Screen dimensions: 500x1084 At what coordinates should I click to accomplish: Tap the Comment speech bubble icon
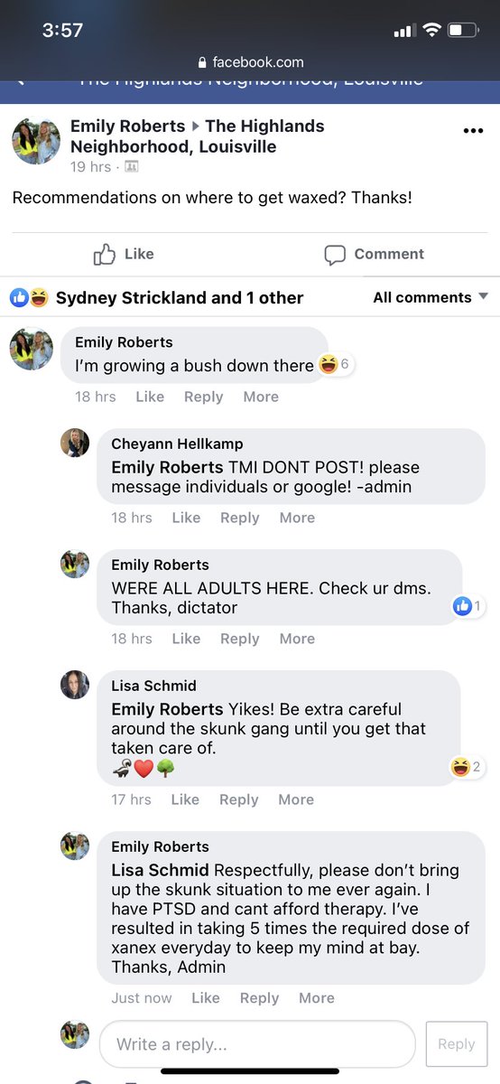click(x=335, y=255)
